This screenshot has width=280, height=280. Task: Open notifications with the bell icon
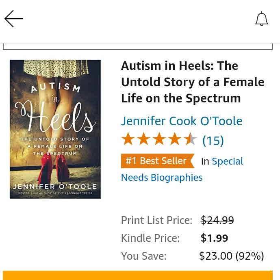(262, 19)
